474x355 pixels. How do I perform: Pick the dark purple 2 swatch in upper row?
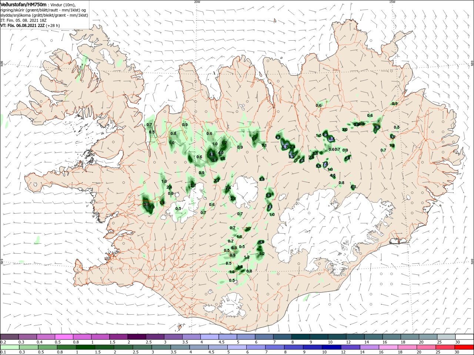click(x=136, y=337)
